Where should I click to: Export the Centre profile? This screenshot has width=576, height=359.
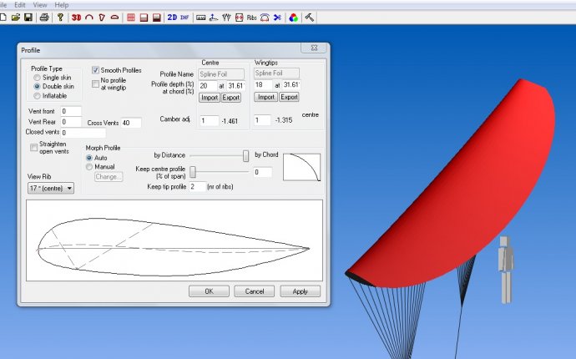231,98
